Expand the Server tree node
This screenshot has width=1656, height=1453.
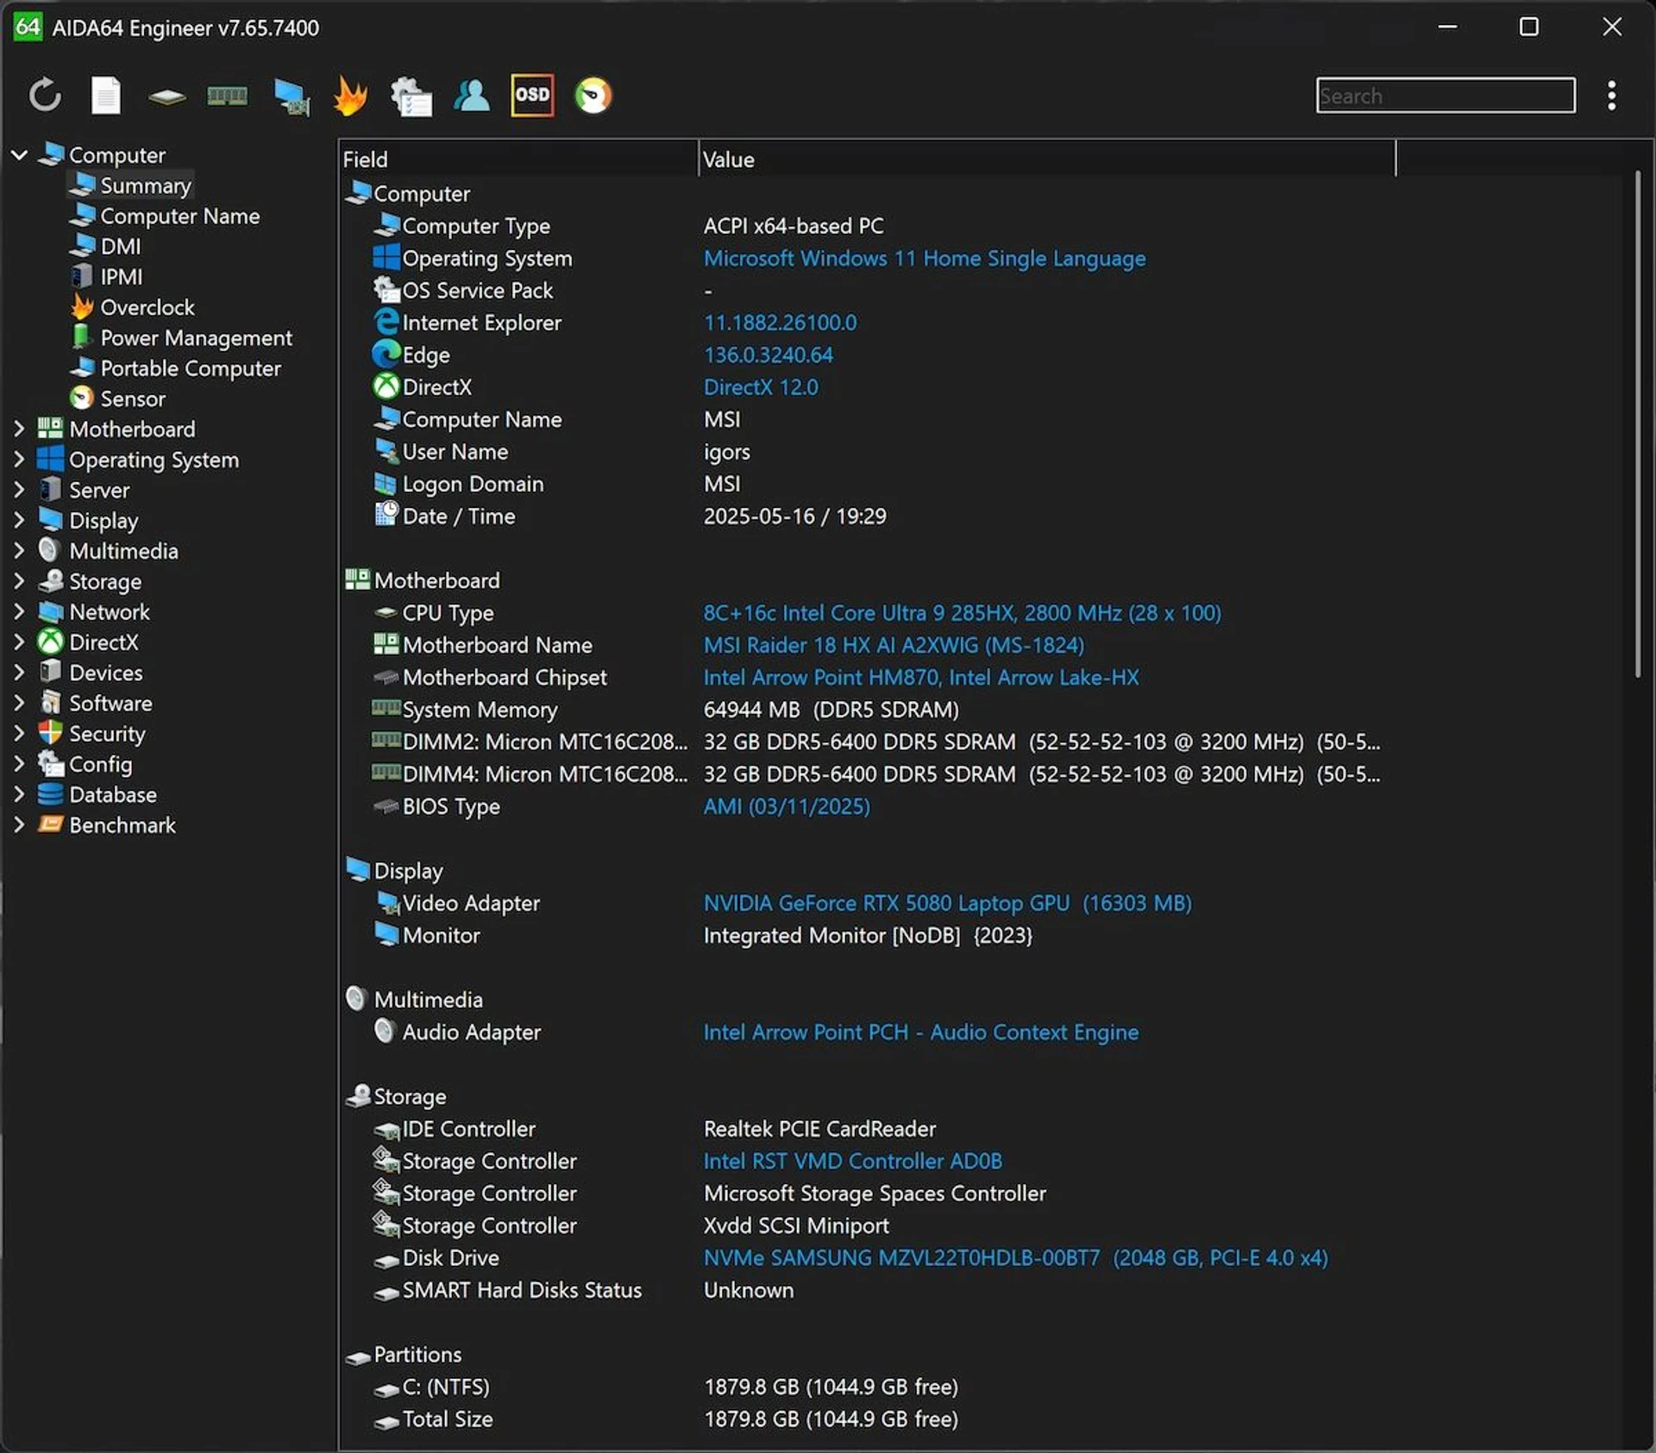(x=19, y=490)
